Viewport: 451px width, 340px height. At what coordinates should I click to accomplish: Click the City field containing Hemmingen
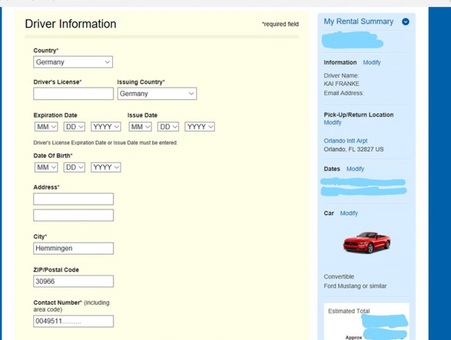point(73,248)
